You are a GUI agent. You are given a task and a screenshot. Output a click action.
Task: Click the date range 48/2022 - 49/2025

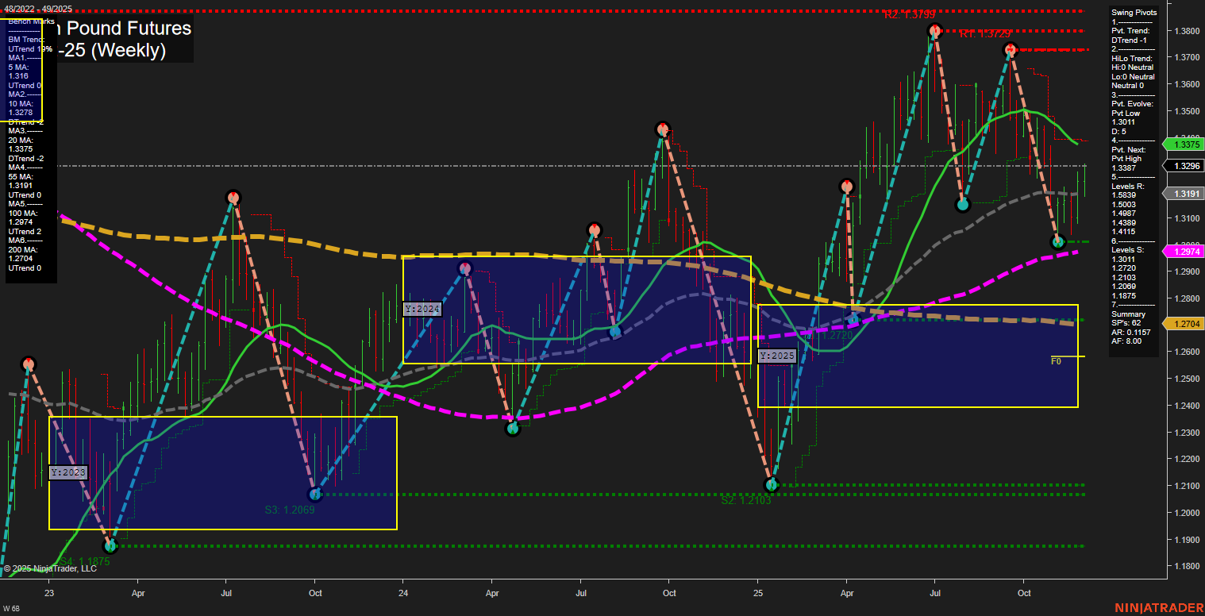pyautogui.click(x=38, y=8)
